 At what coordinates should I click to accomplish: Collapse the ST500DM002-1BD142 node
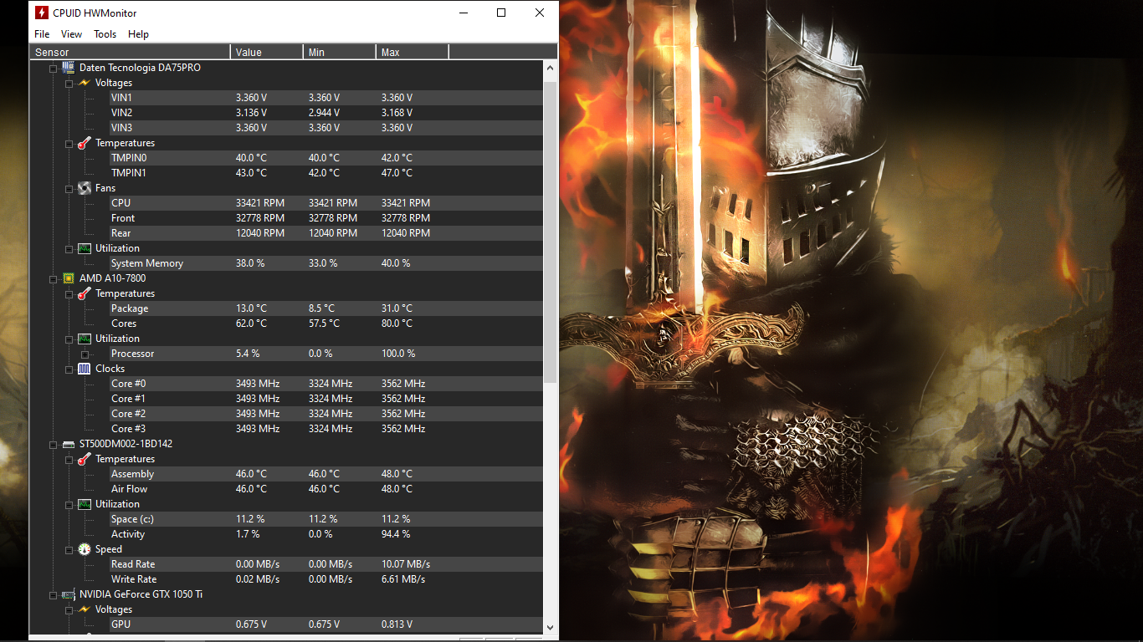(x=54, y=444)
